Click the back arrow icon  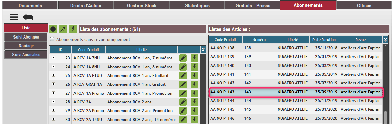(x=28, y=17)
